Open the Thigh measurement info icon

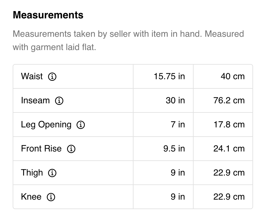click(52, 173)
